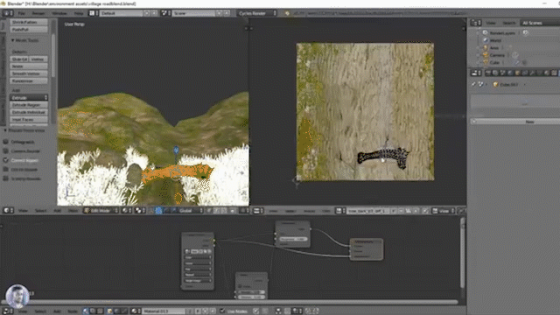Toggle the Clip to Bounds checkbox
The width and height of the screenshot is (560, 315).
pos(6,169)
